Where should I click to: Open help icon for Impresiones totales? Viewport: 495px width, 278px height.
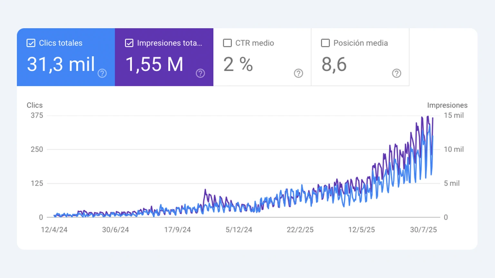pos(200,73)
